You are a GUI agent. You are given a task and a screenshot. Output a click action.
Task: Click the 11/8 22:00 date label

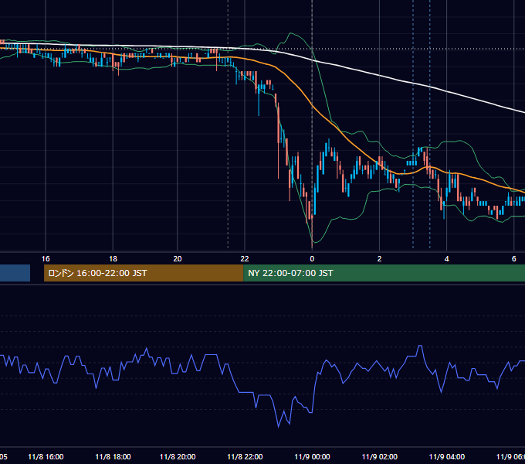245,456
